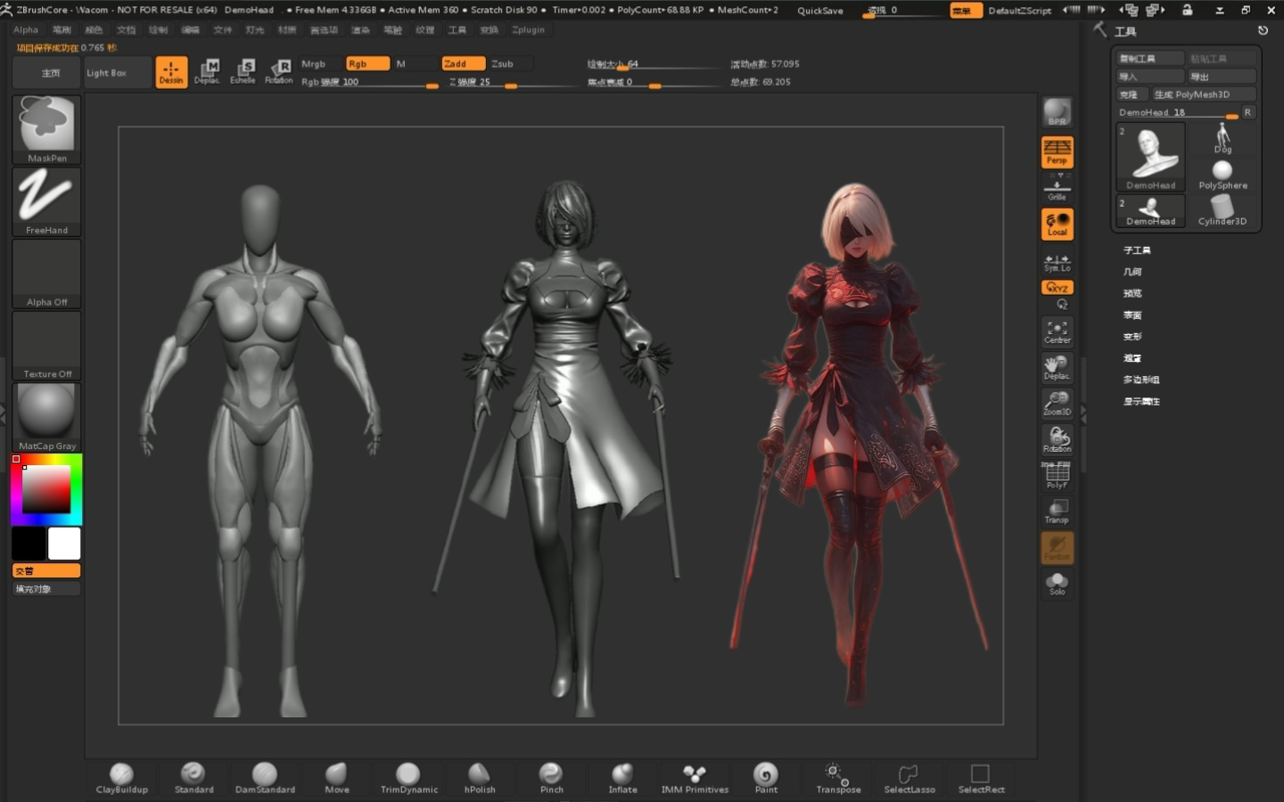Image resolution: width=1284 pixels, height=802 pixels.
Task: Activate the Transpose tool
Action: point(838,778)
